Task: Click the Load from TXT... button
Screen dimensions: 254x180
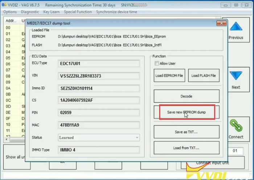Action: pyautogui.click(x=187, y=148)
